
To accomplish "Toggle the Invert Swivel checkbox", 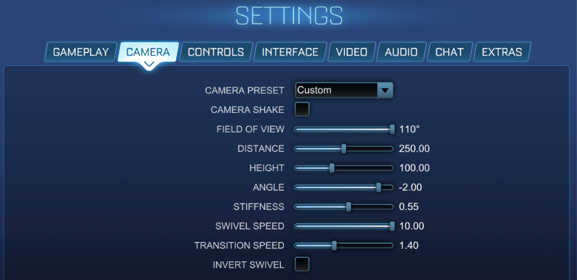I will (x=302, y=264).
